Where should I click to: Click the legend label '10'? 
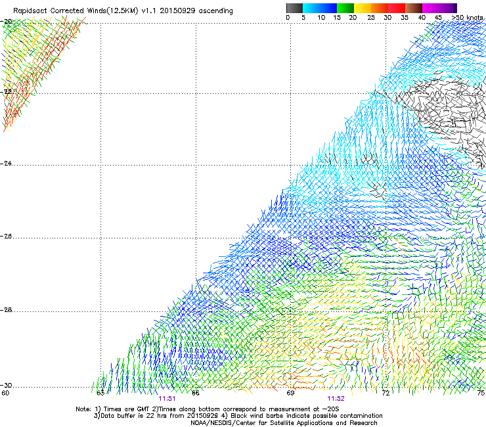click(321, 18)
